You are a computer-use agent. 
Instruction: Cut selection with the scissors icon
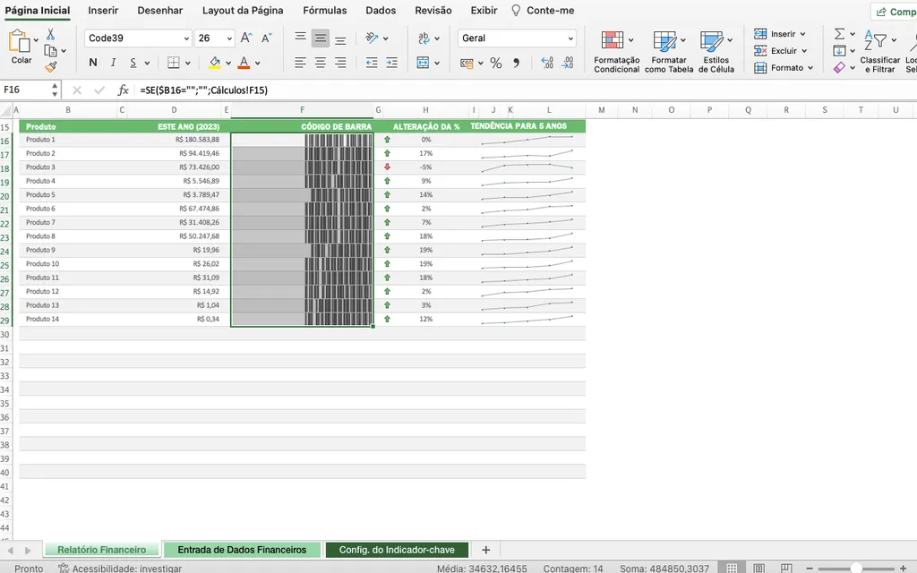(x=51, y=35)
